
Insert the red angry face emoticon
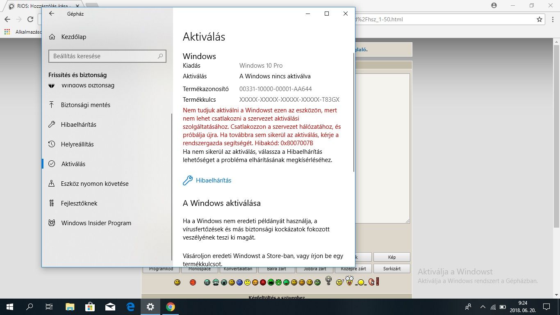pyautogui.click(x=193, y=282)
